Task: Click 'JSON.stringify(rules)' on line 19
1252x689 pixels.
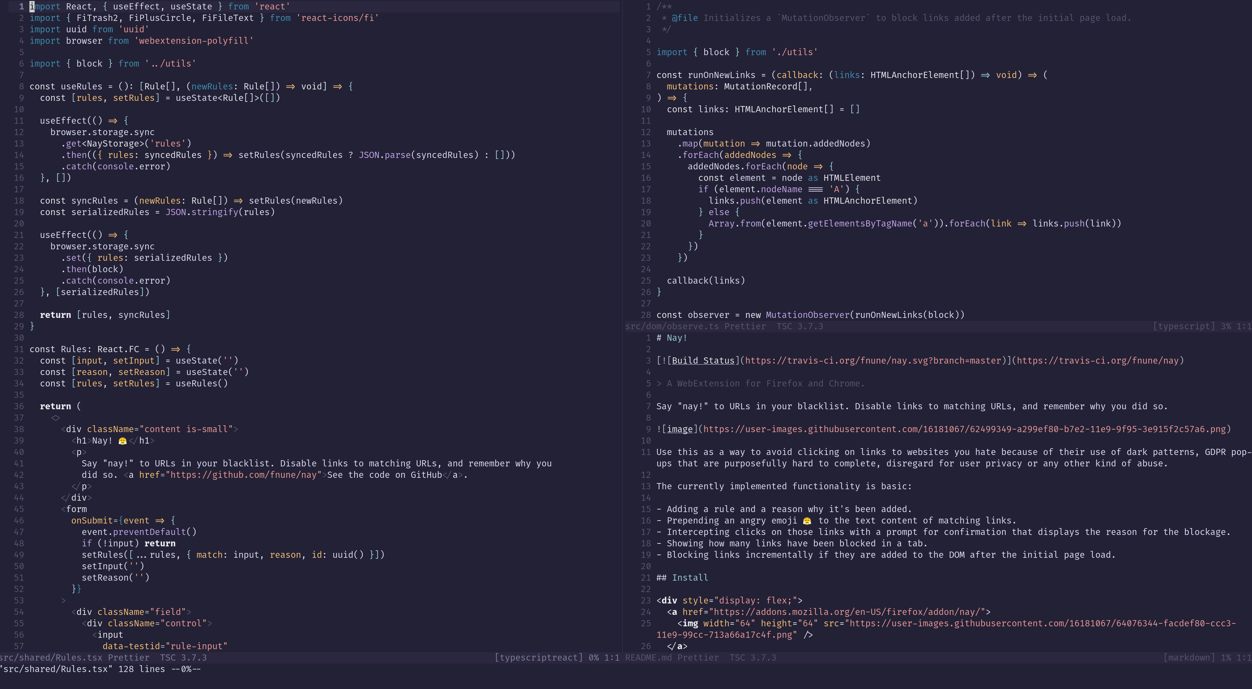Action: tap(220, 212)
